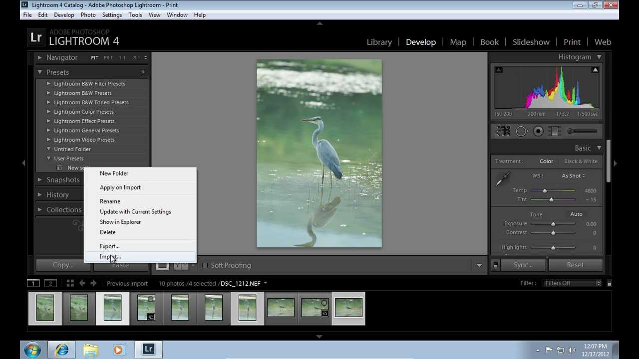This screenshot has height=359, width=639.
Task: Toggle the filter lock switch
Action: [609, 283]
